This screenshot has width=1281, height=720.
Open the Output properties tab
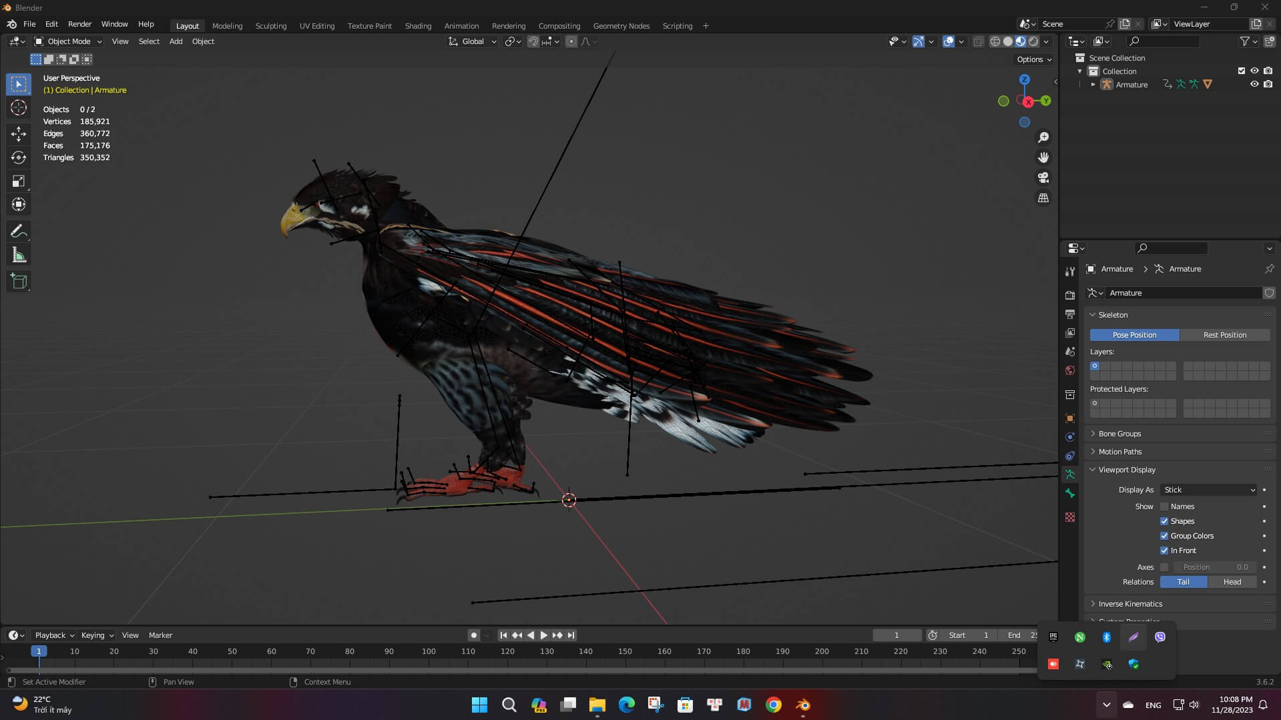coord(1070,314)
